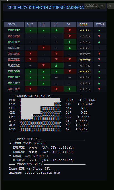Viewport: 114px width, 190px height.
Task: Select the AUDUSD pair name cell
Action: pos(14,54)
